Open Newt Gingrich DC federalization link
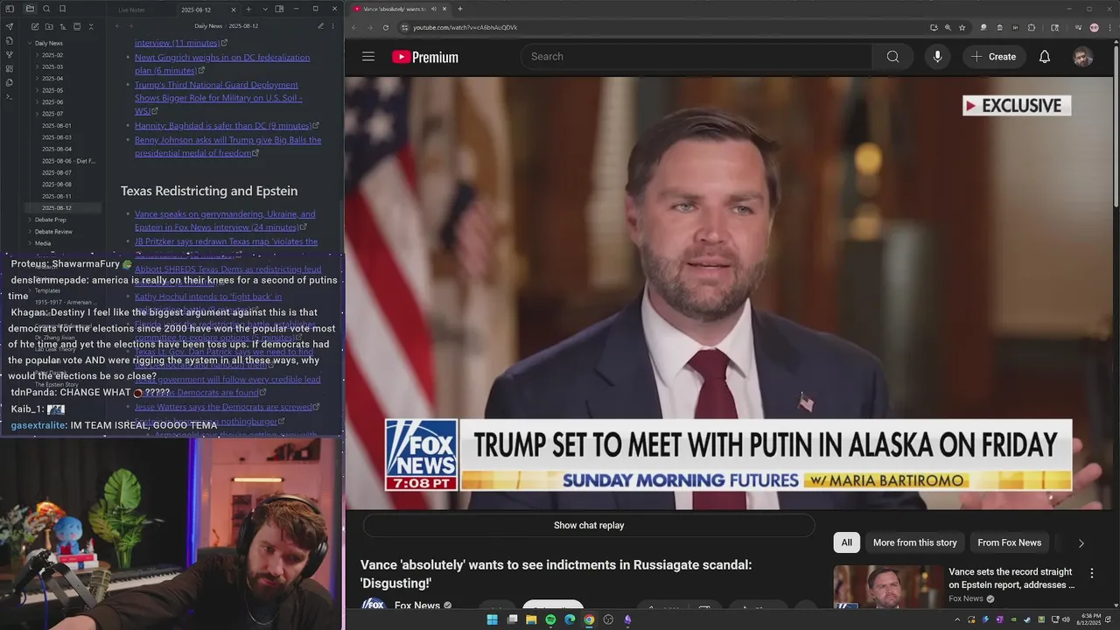The image size is (1120, 630). pyautogui.click(x=222, y=64)
